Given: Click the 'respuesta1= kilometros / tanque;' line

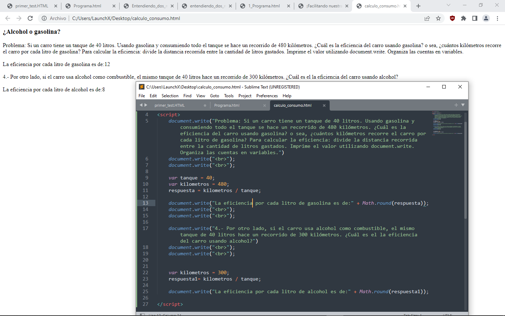Looking at the screenshot, I should 215,279.
